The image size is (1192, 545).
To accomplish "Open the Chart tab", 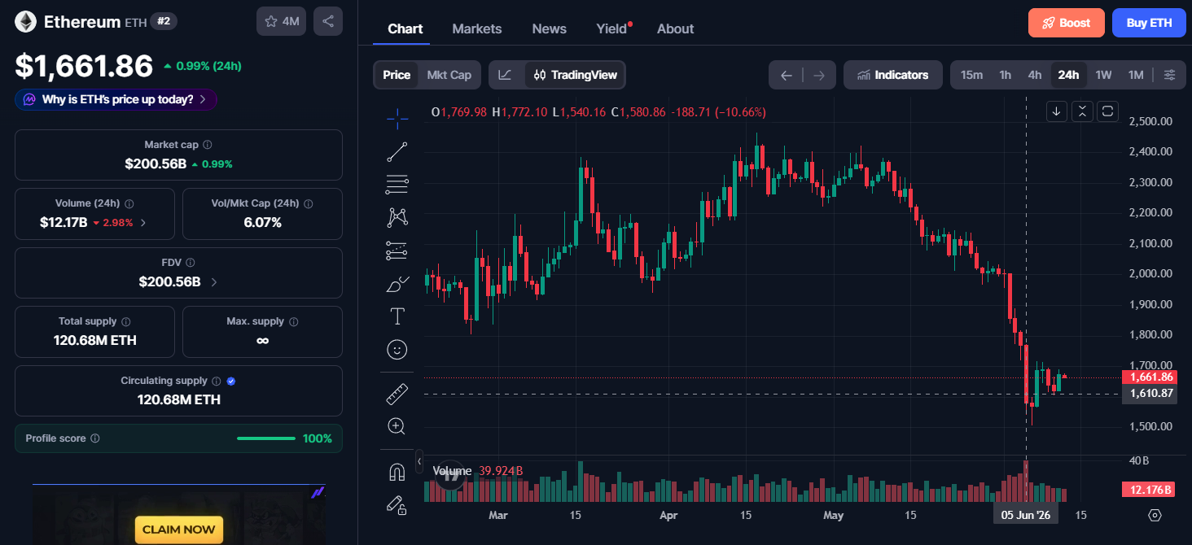I will coord(405,28).
